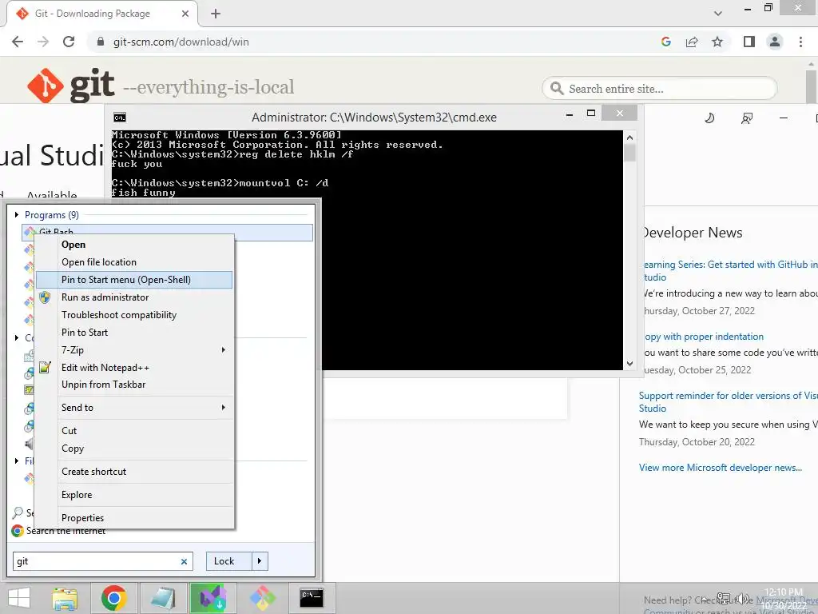818x614 pixels.
Task: Share this page icon
Action: [x=692, y=42]
